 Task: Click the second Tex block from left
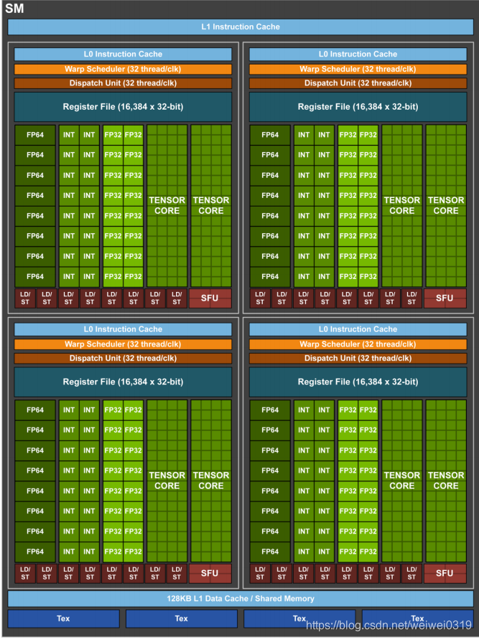point(181,619)
